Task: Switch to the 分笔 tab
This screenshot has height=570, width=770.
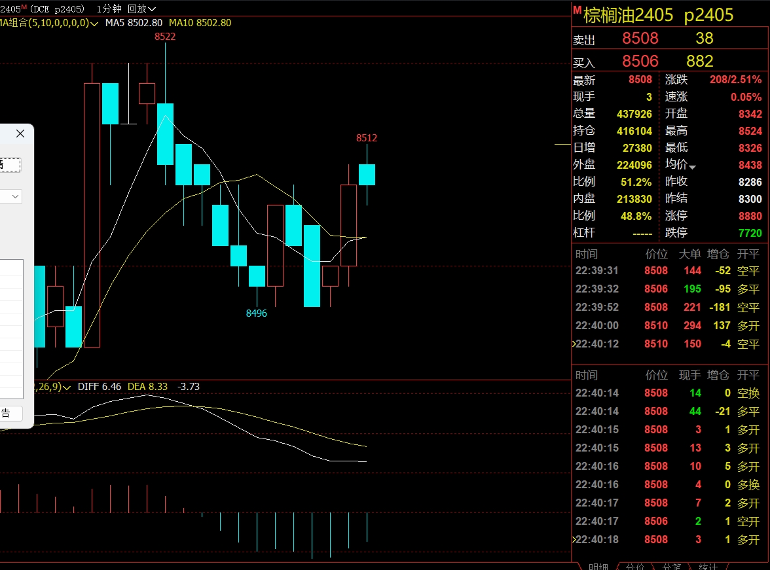Action: 671,566
